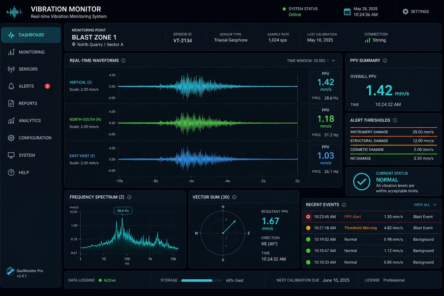This screenshot has width=444, height=296.
Task: Click info icon next to Recent Events
Action: (344, 205)
